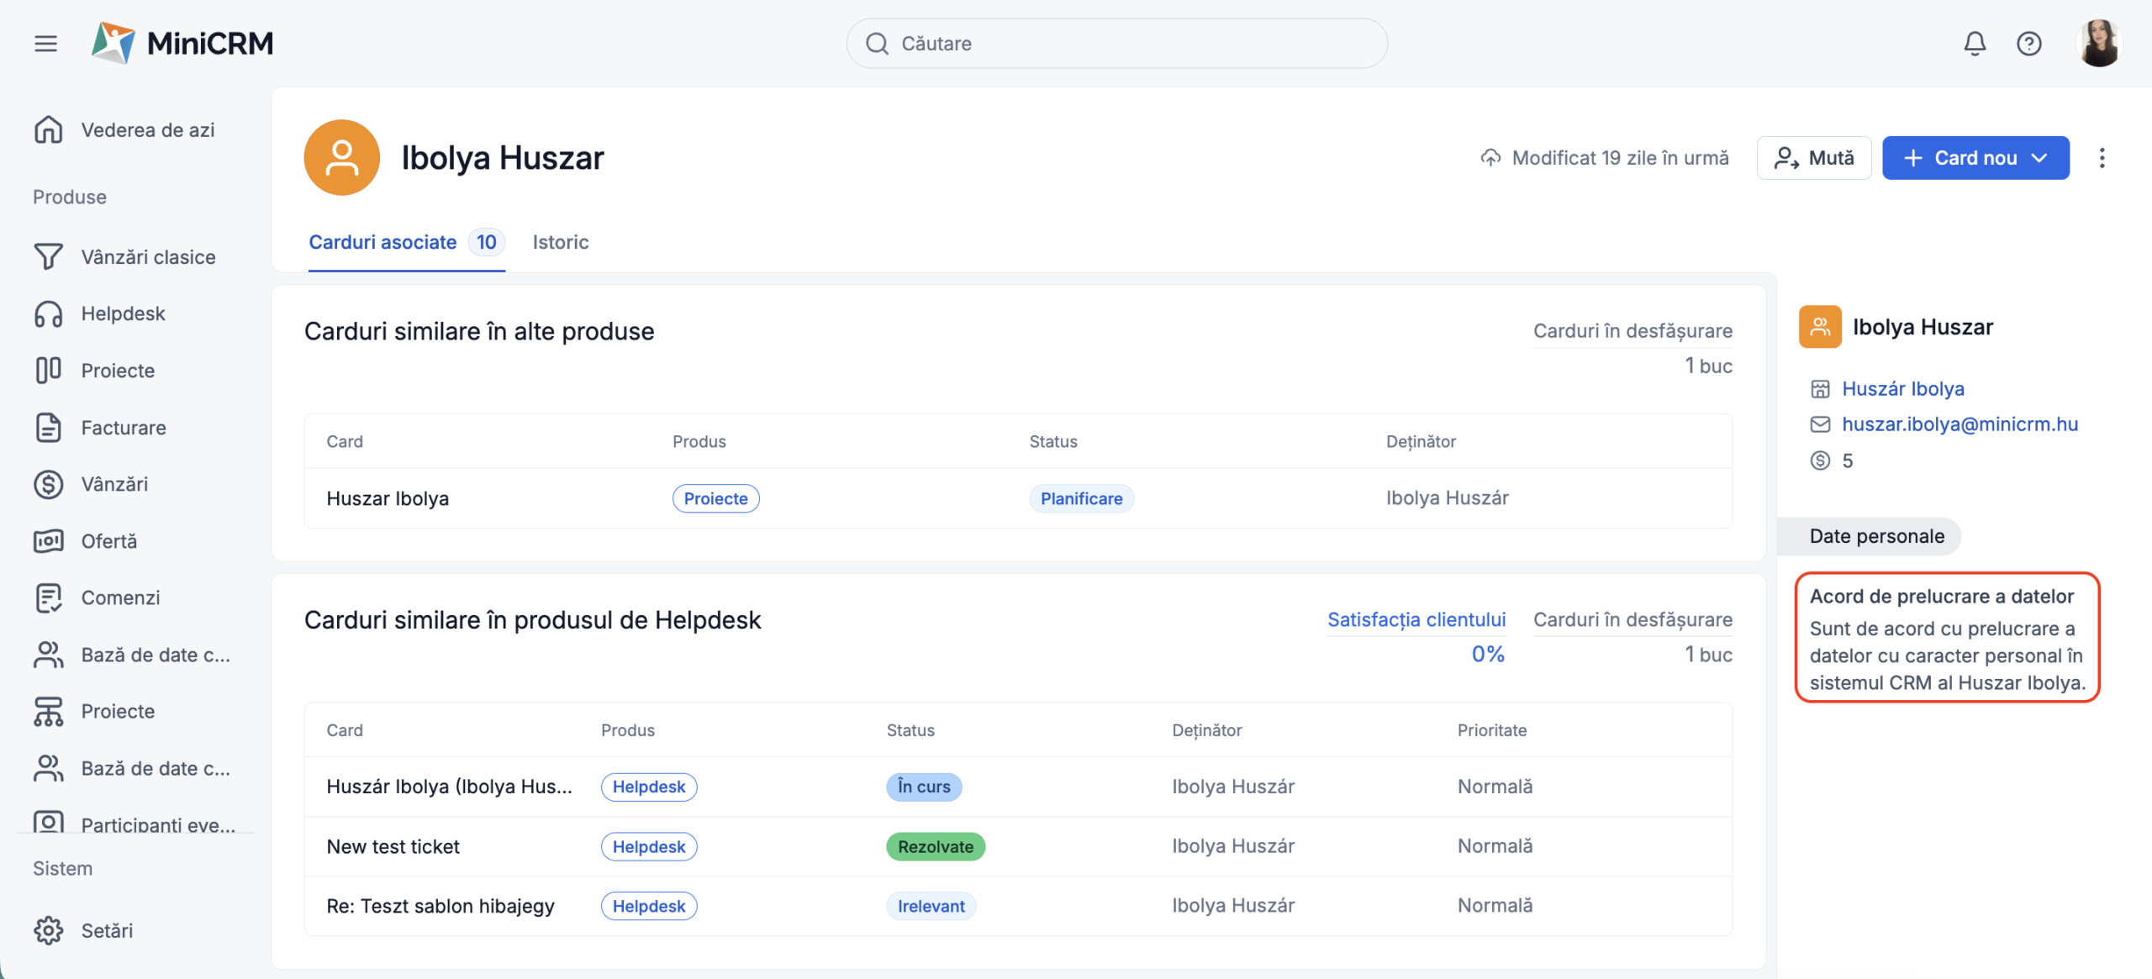This screenshot has height=979, width=2152.
Task: Click the Mută button
Action: pos(1813,158)
